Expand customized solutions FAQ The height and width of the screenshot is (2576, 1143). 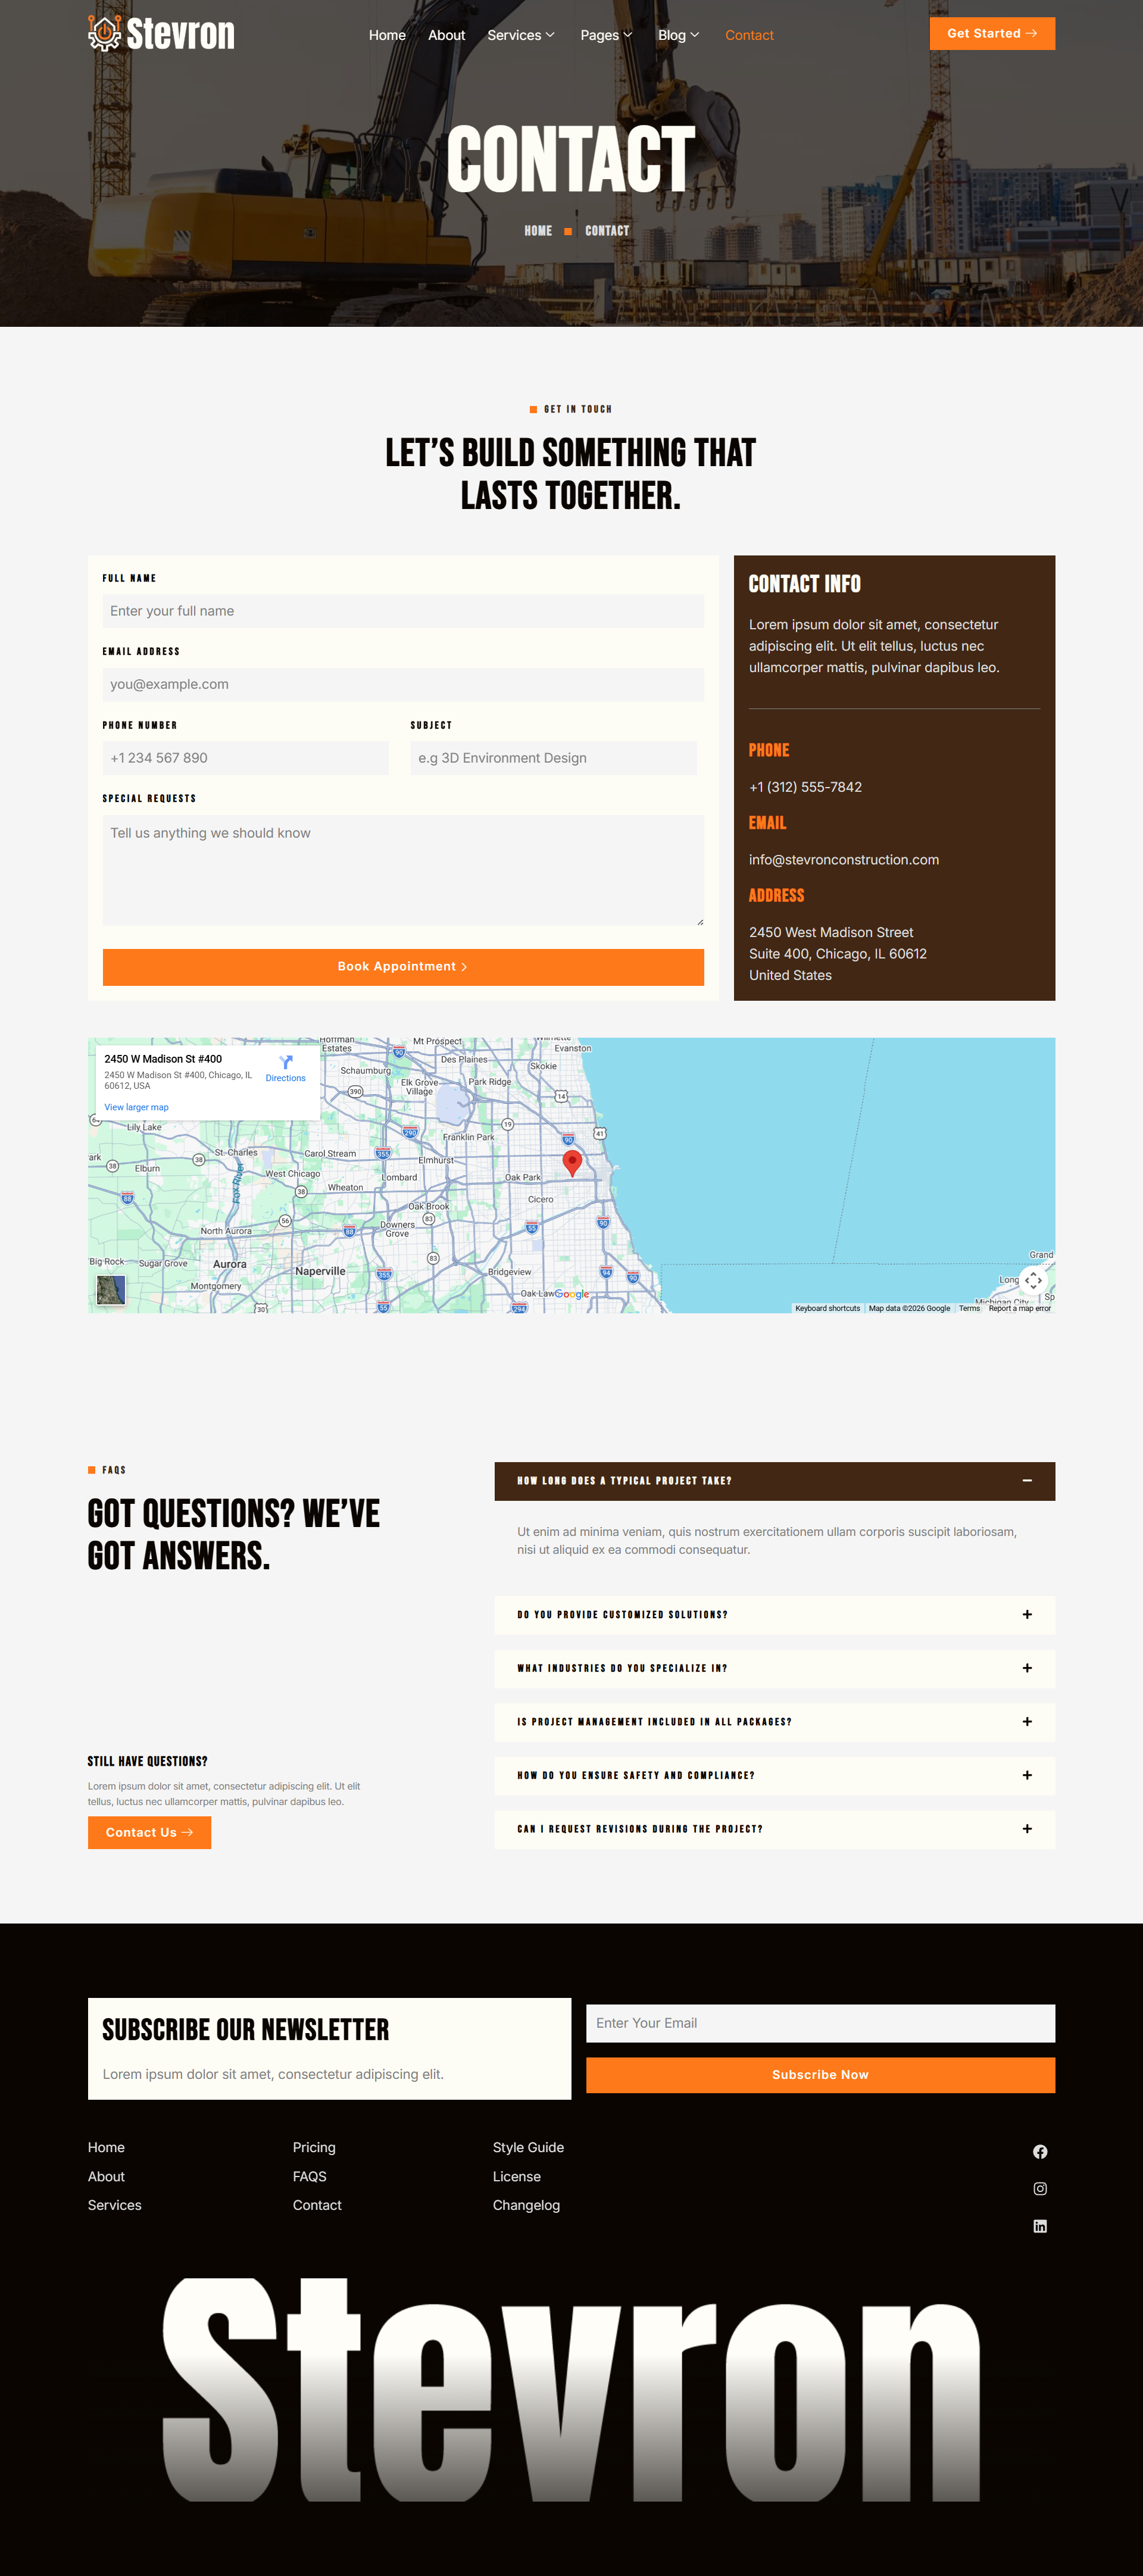click(x=1027, y=1615)
